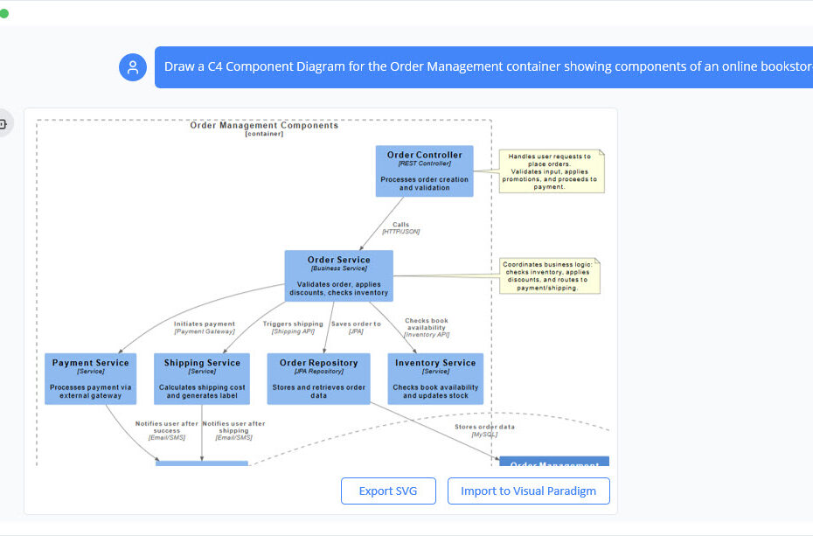This screenshot has height=536, width=813.
Task: Select the Order Controller component box
Action: click(x=424, y=171)
